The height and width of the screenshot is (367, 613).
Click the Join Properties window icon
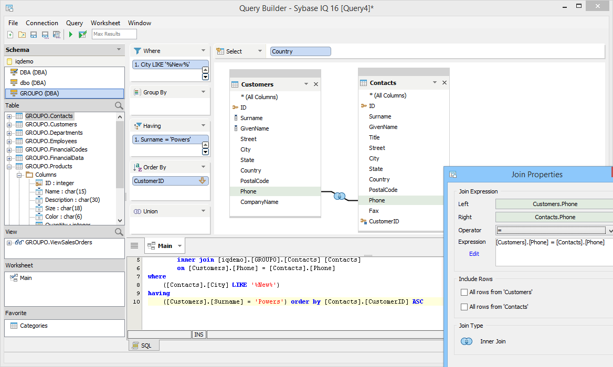[453, 175]
